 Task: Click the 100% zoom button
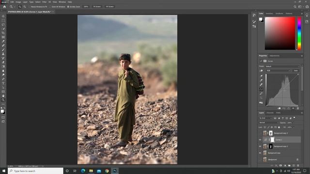(x=86, y=7)
